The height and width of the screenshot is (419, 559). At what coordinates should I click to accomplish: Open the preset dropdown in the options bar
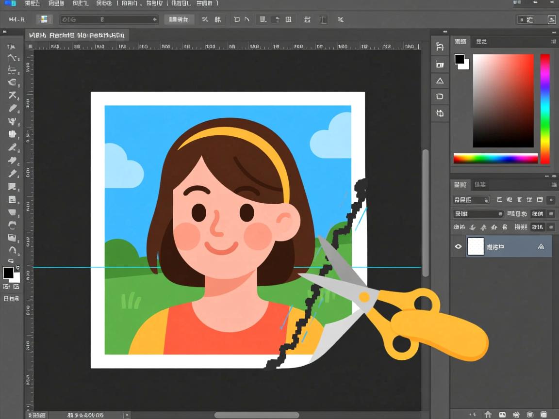click(x=109, y=19)
